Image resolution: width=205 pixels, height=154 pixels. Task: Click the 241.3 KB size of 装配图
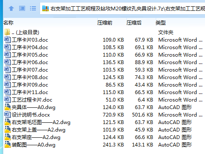point(113,145)
